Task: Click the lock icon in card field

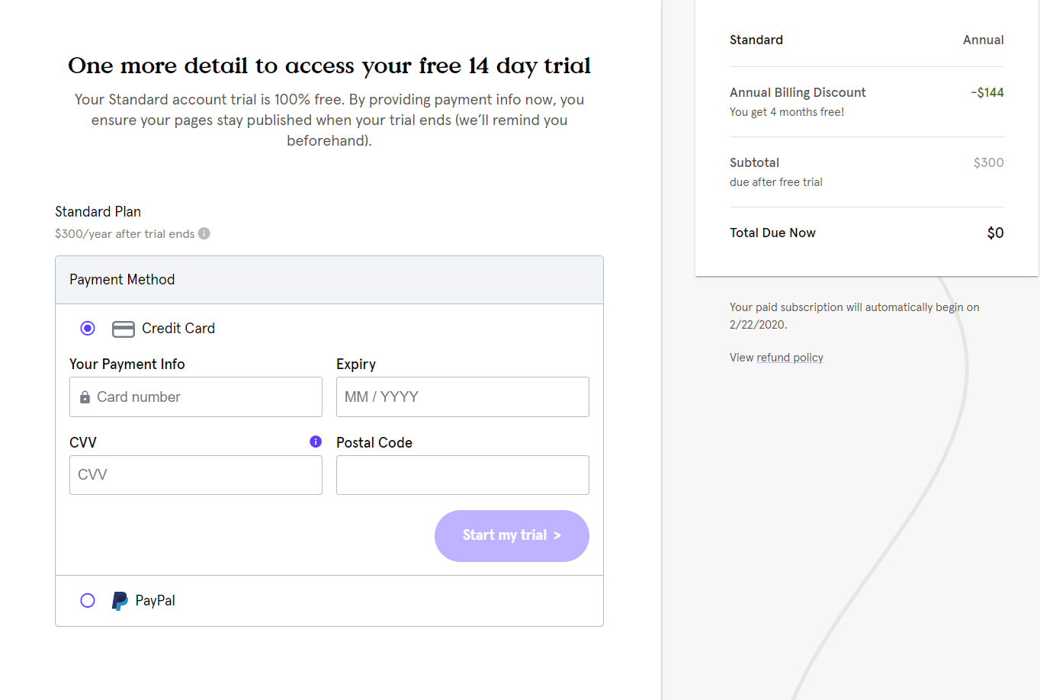Action: point(85,397)
